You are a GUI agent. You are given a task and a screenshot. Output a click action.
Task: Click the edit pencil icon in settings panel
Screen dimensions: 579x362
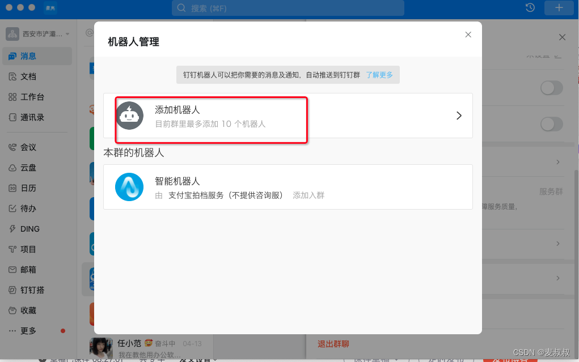558,56
